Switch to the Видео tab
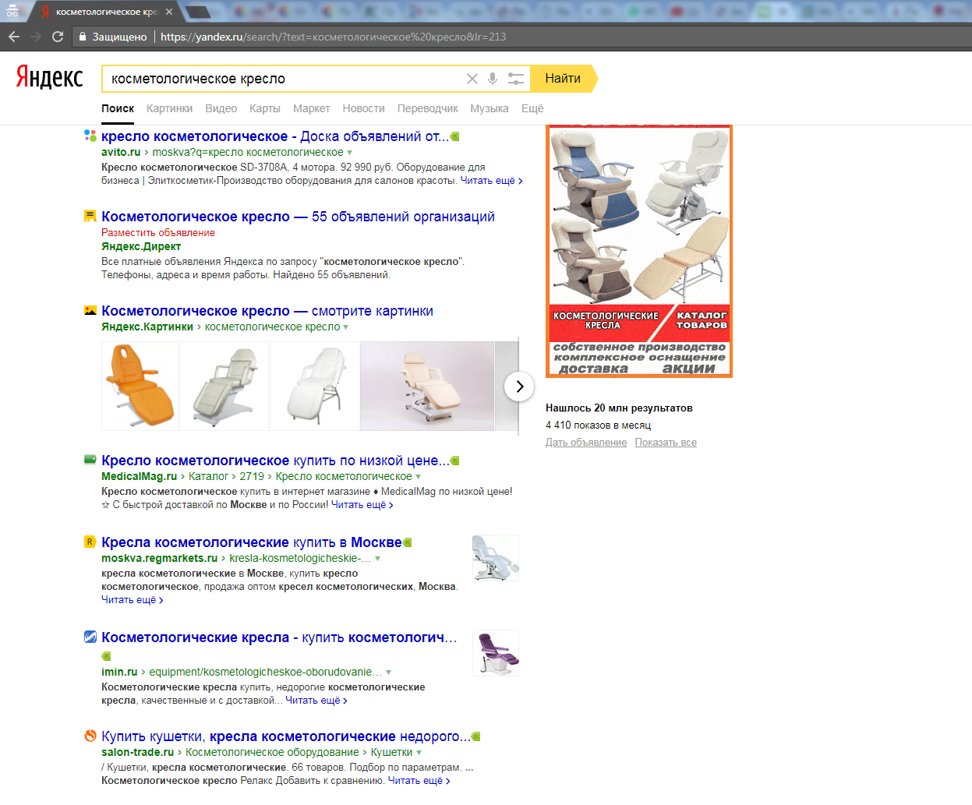The image size is (972, 805). tap(221, 108)
